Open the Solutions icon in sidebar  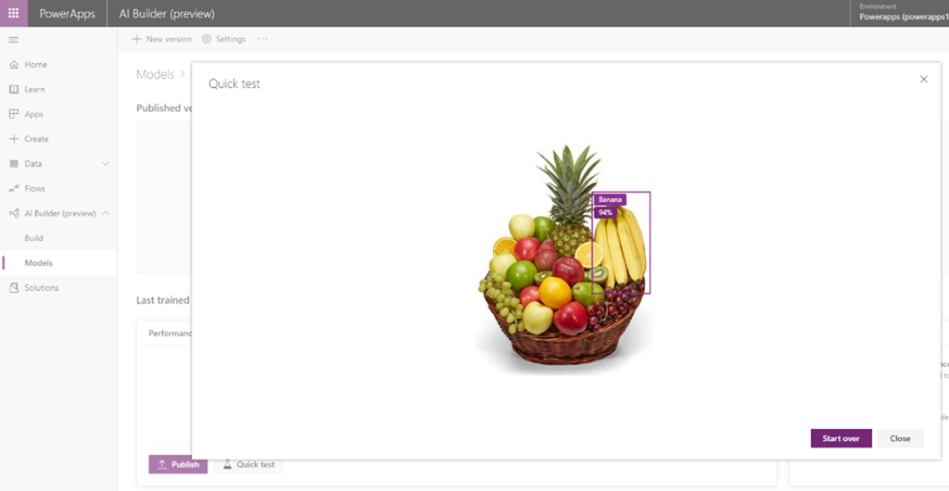(14, 288)
